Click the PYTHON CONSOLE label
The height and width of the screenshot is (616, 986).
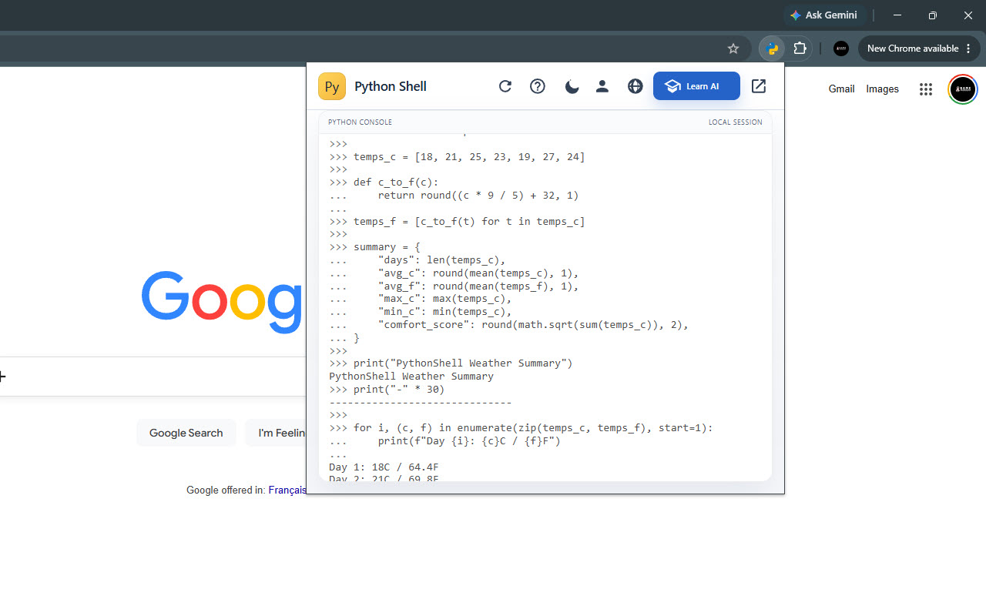click(360, 122)
